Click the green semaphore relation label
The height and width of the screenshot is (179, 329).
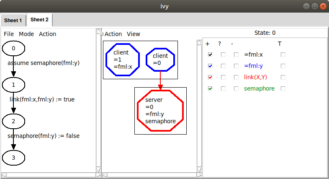click(260, 88)
